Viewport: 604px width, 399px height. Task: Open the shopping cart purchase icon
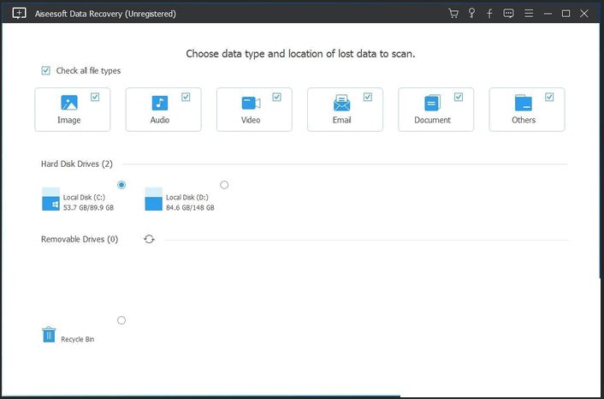453,14
